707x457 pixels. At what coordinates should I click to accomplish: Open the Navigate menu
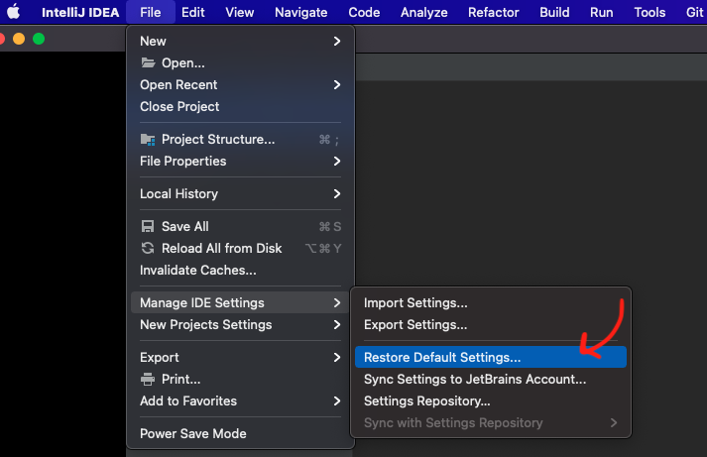301,12
